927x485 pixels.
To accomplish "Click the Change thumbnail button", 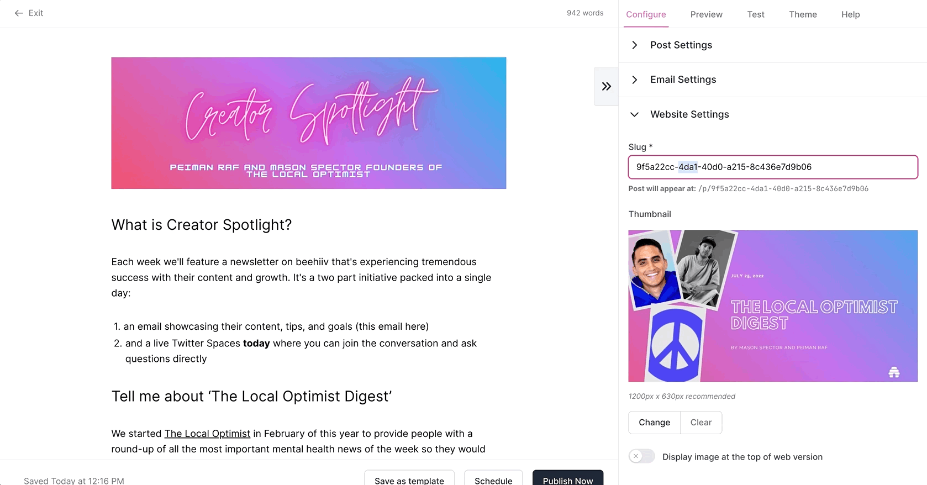I will click(x=654, y=423).
